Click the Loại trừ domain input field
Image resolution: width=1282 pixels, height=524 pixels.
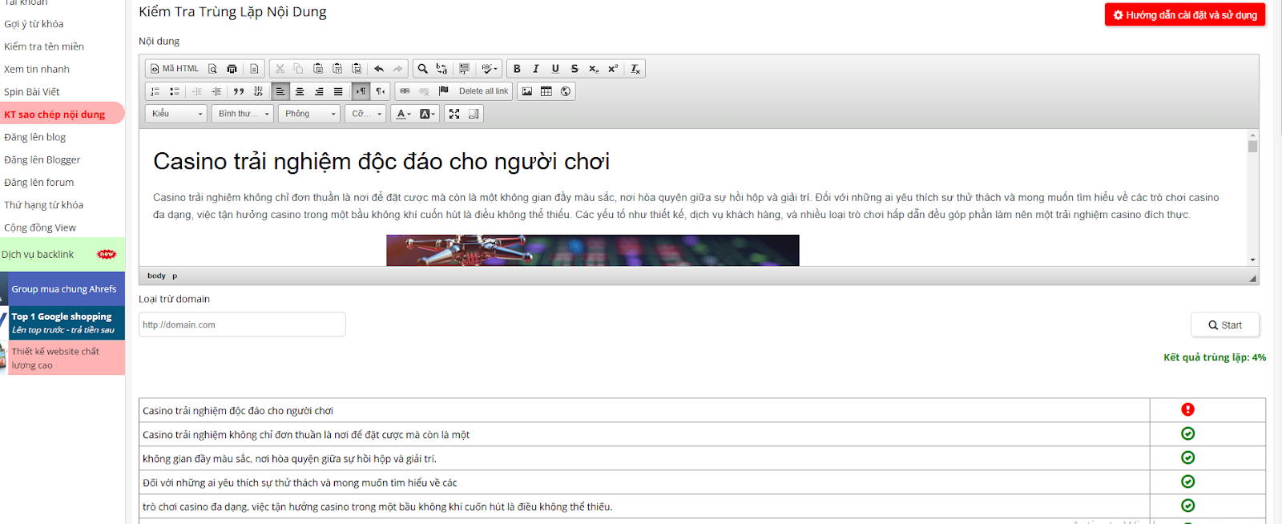tap(242, 324)
